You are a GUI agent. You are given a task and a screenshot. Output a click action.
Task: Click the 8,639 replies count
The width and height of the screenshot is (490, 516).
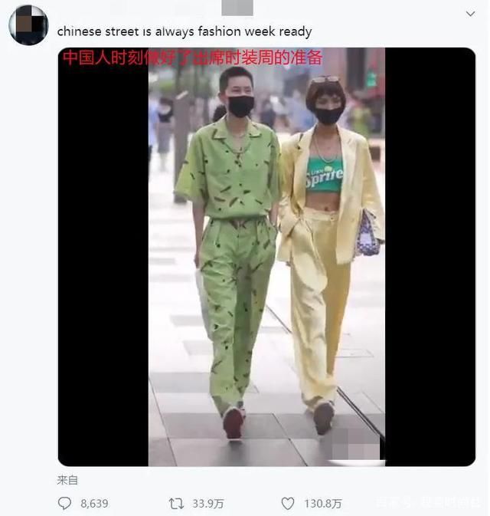[94, 504]
